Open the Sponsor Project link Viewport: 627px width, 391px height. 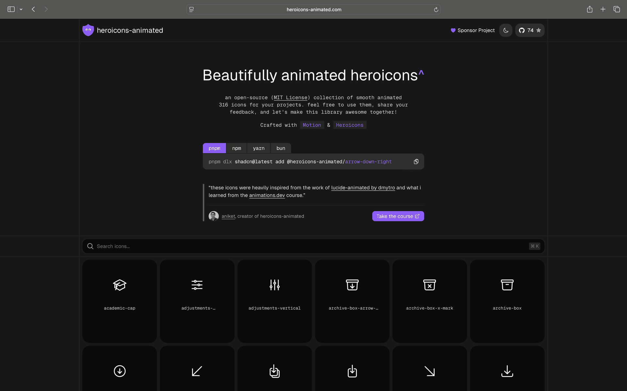pyautogui.click(x=473, y=30)
